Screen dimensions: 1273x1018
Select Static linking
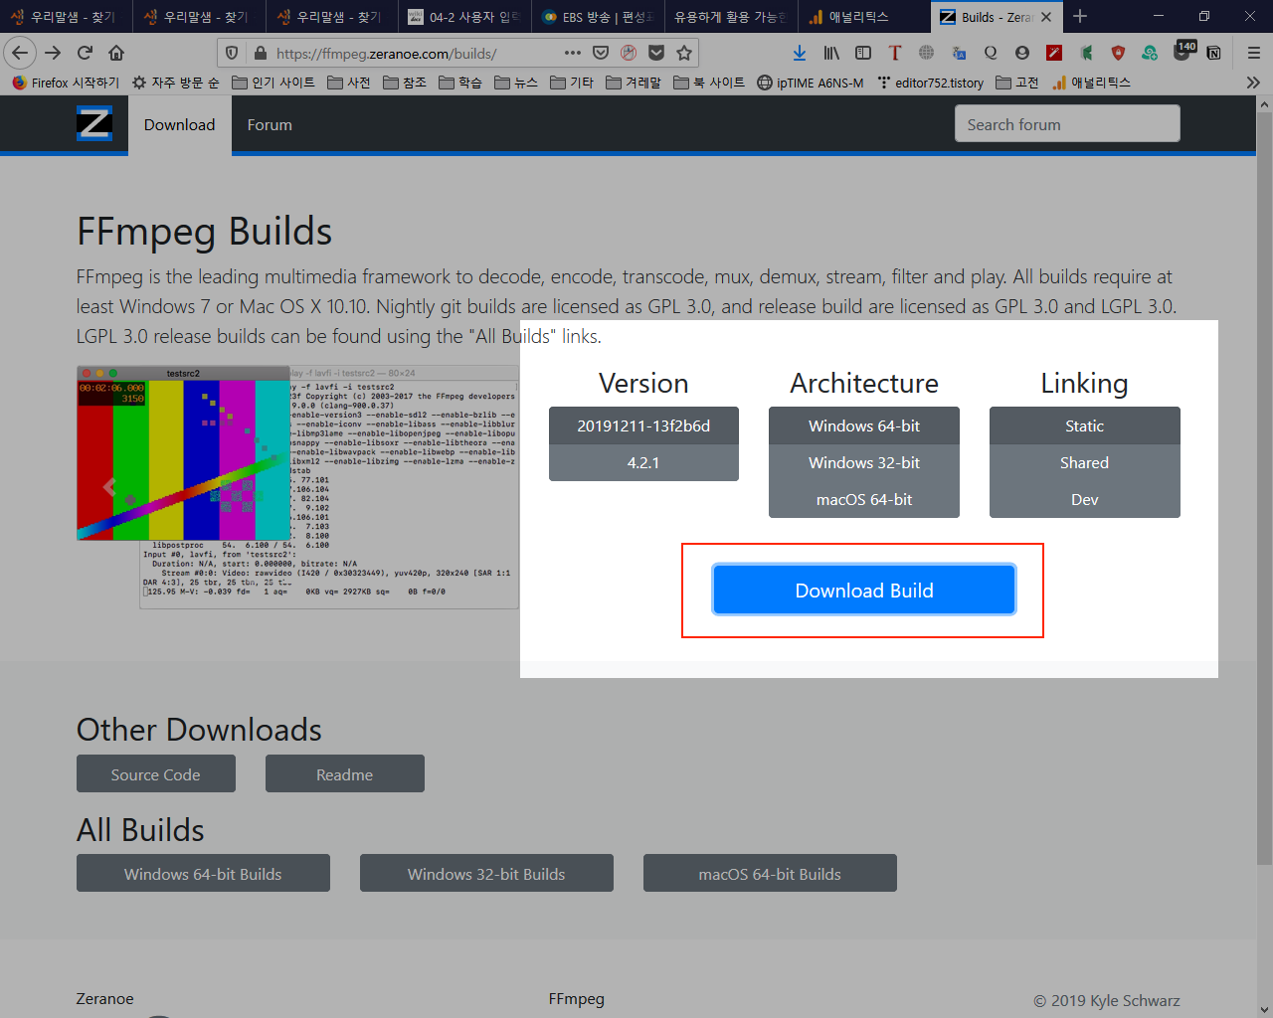1085,425
